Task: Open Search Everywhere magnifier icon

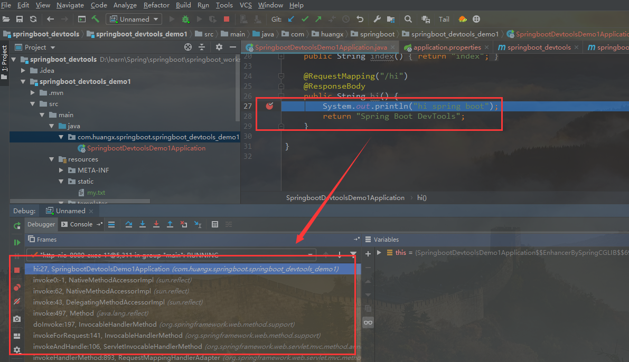Action: click(408, 19)
